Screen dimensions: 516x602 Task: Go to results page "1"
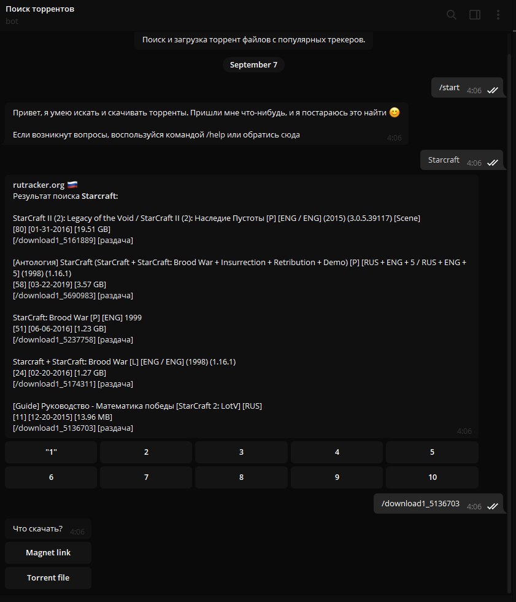point(51,452)
